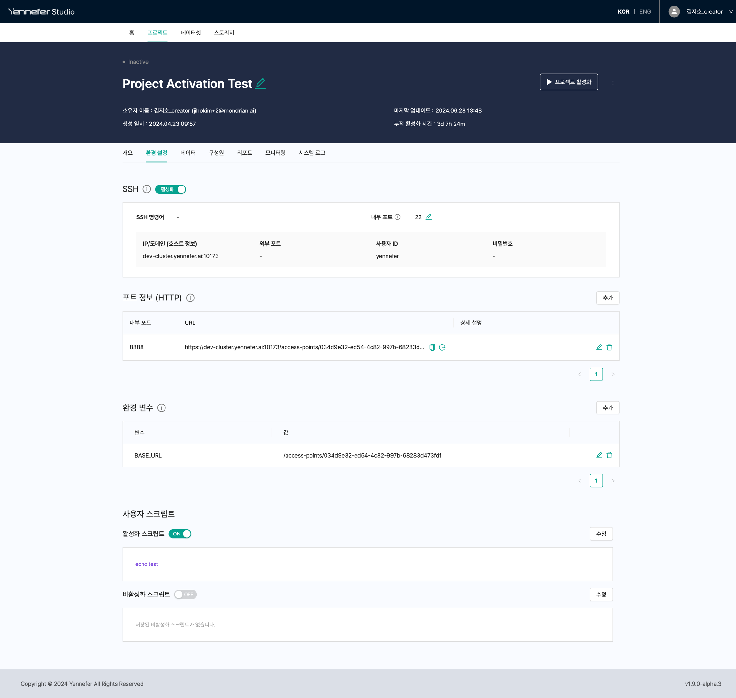The width and height of the screenshot is (736, 698).
Task: Click the environment variable info icon
Action: click(x=162, y=408)
